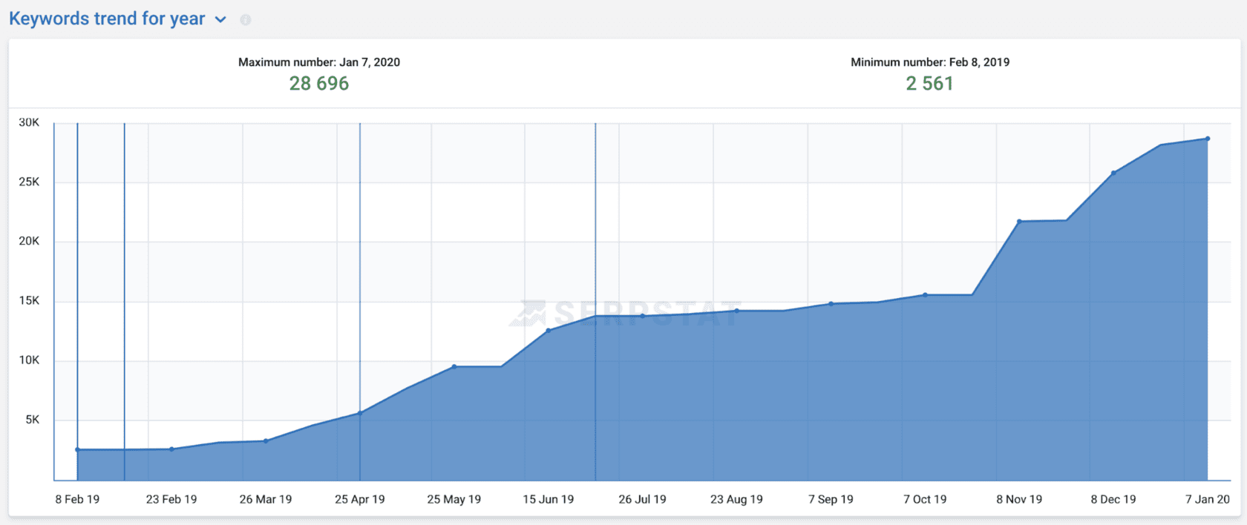The image size is (1247, 525).
Task: Click the 7 Jan 20 peak data point
Action: [1208, 139]
